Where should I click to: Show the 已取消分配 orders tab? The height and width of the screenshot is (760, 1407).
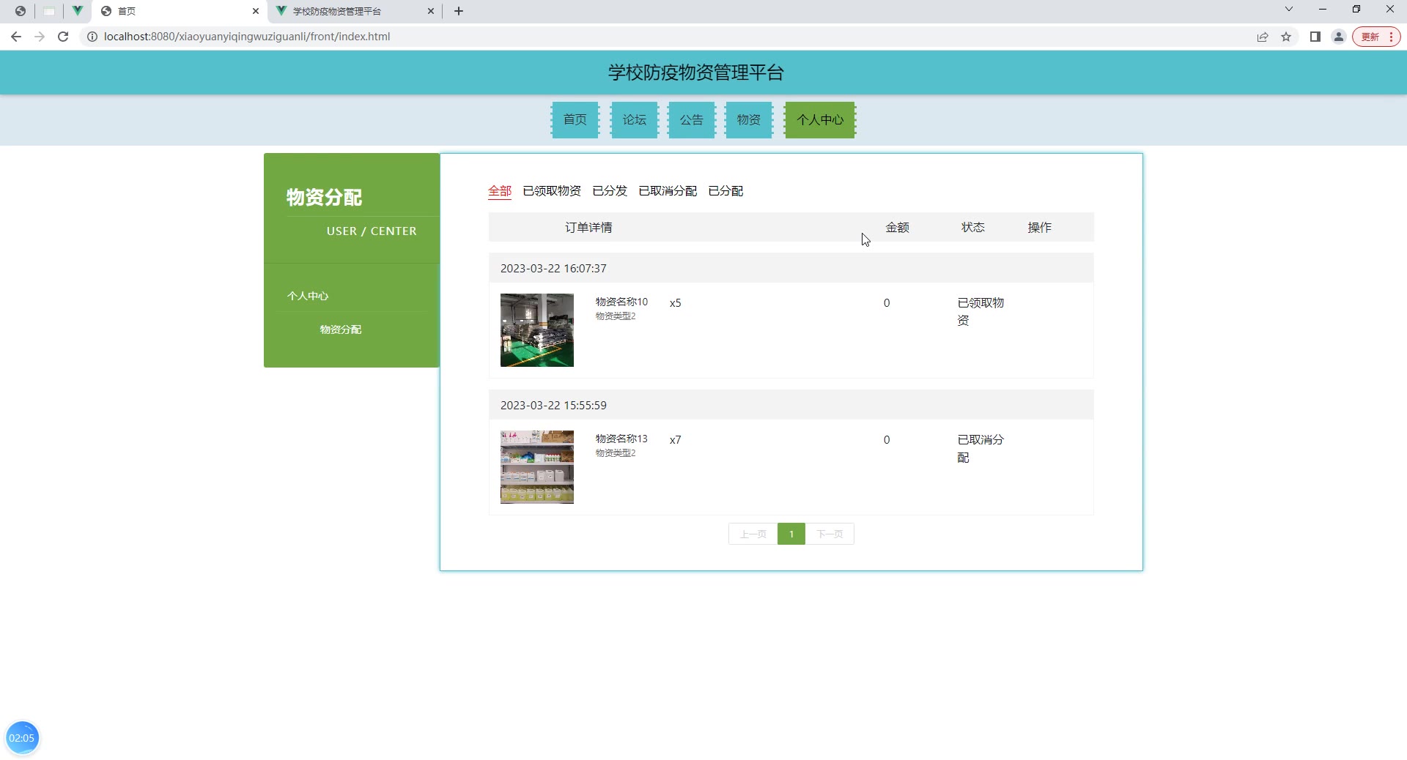[x=667, y=191]
